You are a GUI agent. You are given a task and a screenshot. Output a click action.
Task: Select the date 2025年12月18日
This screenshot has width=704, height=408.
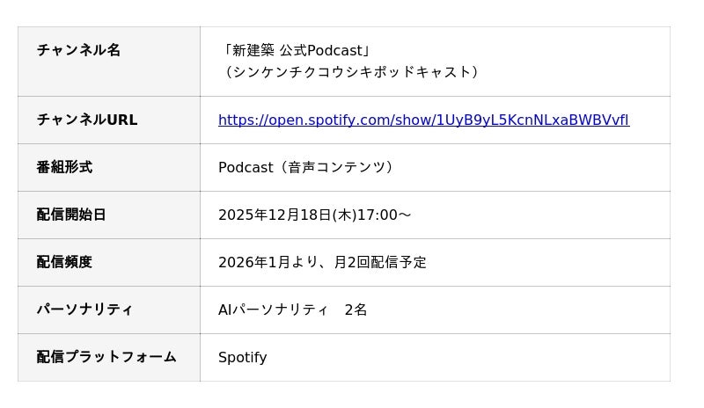click(x=274, y=215)
